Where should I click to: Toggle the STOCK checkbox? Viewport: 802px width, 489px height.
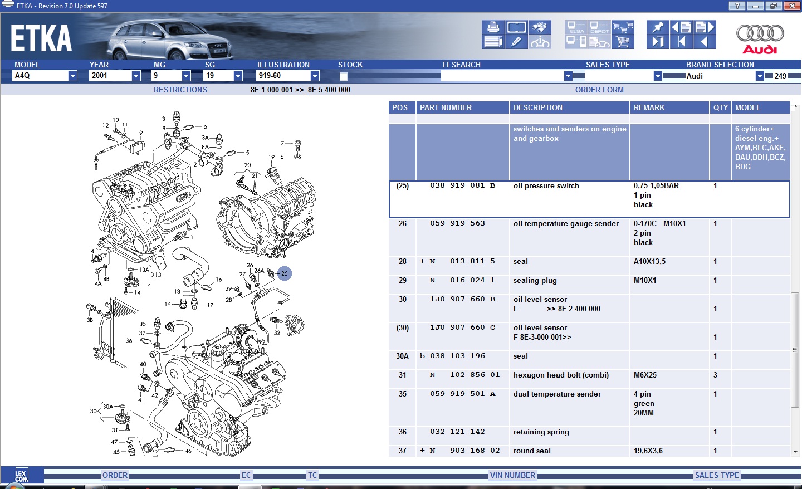(344, 76)
